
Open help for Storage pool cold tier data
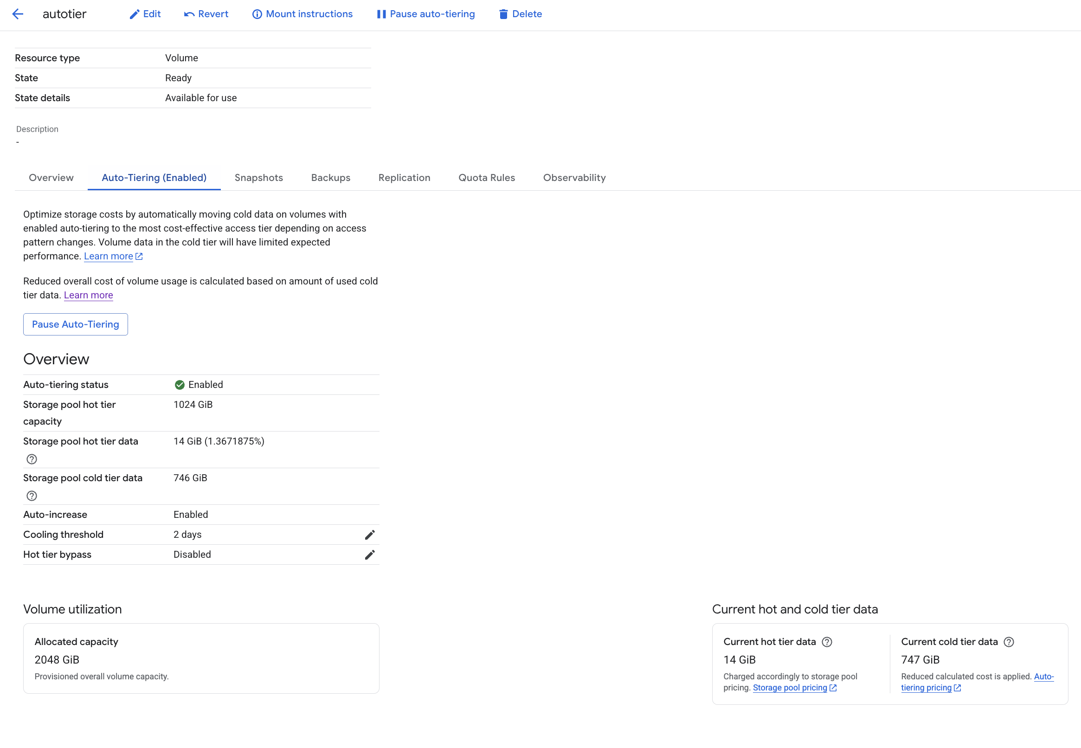tap(32, 496)
